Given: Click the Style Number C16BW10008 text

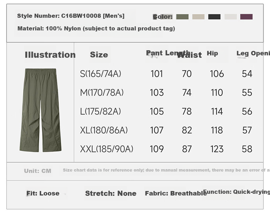Looking at the screenshot, I should pyautogui.click(x=71, y=16).
